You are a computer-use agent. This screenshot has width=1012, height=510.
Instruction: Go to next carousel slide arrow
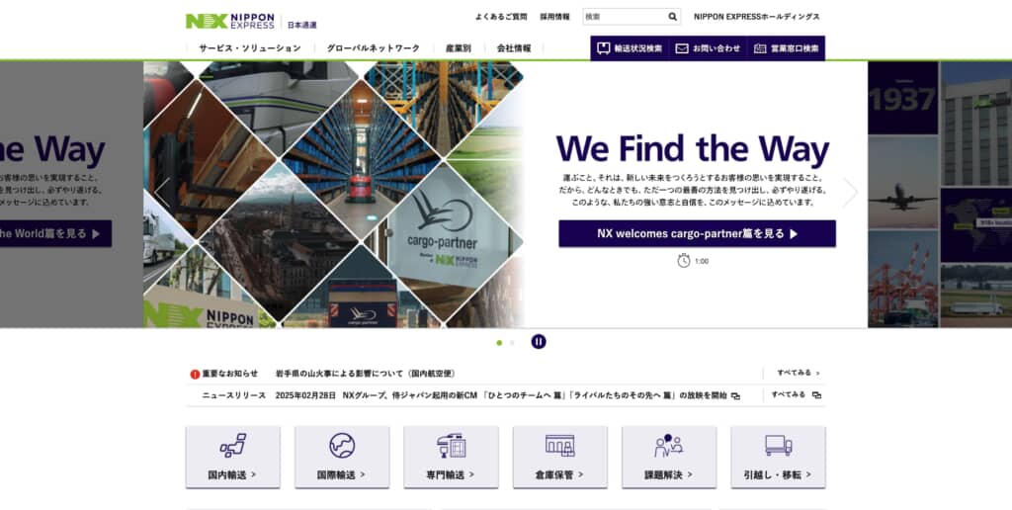(850, 193)
